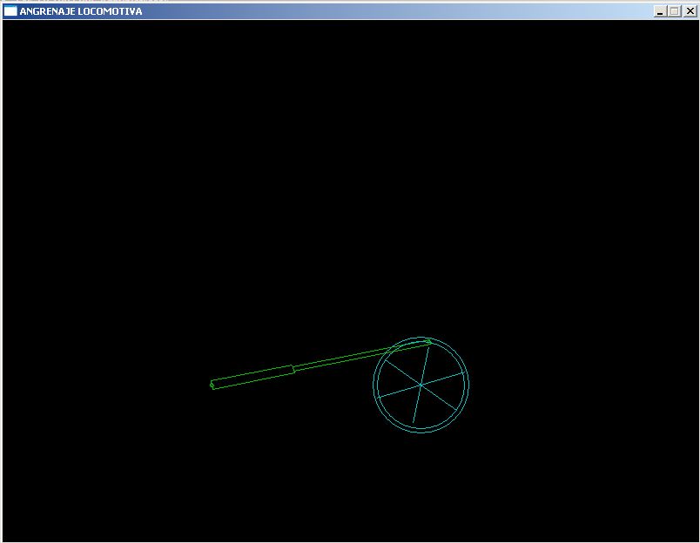Viewport: 700px width, 543px height.
Task: Select the cyan wheel hub center
Action: pyautogui.click(x=421, y=385)
